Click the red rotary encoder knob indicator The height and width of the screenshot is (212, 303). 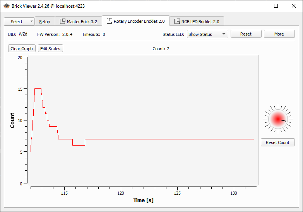click(x=277, y=119)
